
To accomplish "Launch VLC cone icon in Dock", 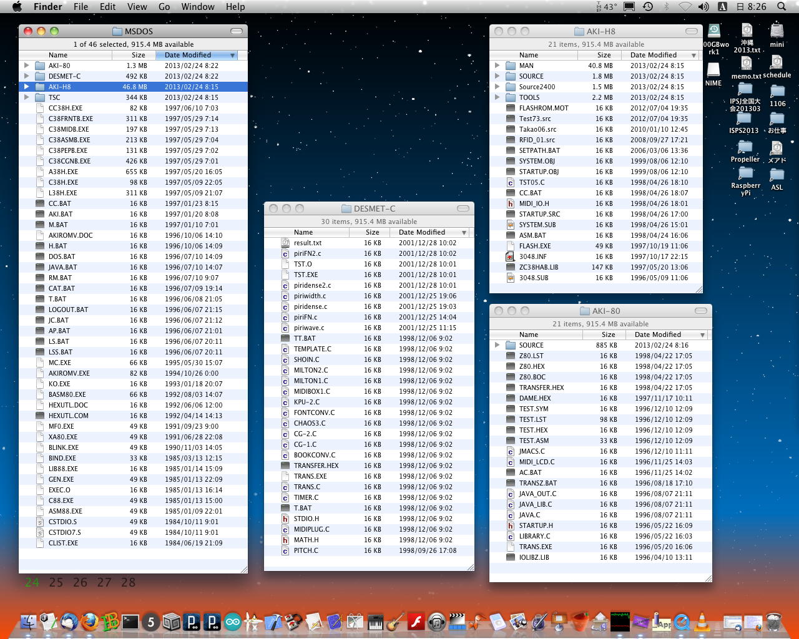I will (x=702, y=622).
